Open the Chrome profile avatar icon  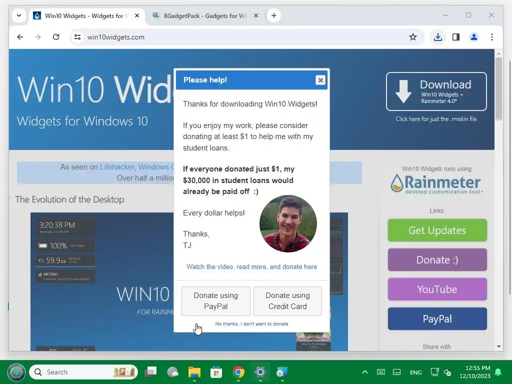coord(474,37)
